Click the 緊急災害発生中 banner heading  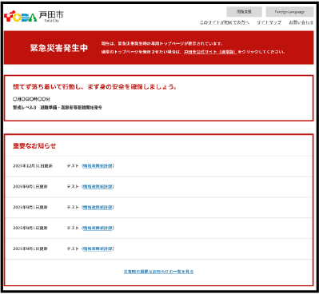click(59, 48)
